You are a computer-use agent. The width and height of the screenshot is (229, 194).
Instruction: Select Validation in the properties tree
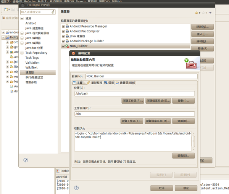tap(32, 63)
